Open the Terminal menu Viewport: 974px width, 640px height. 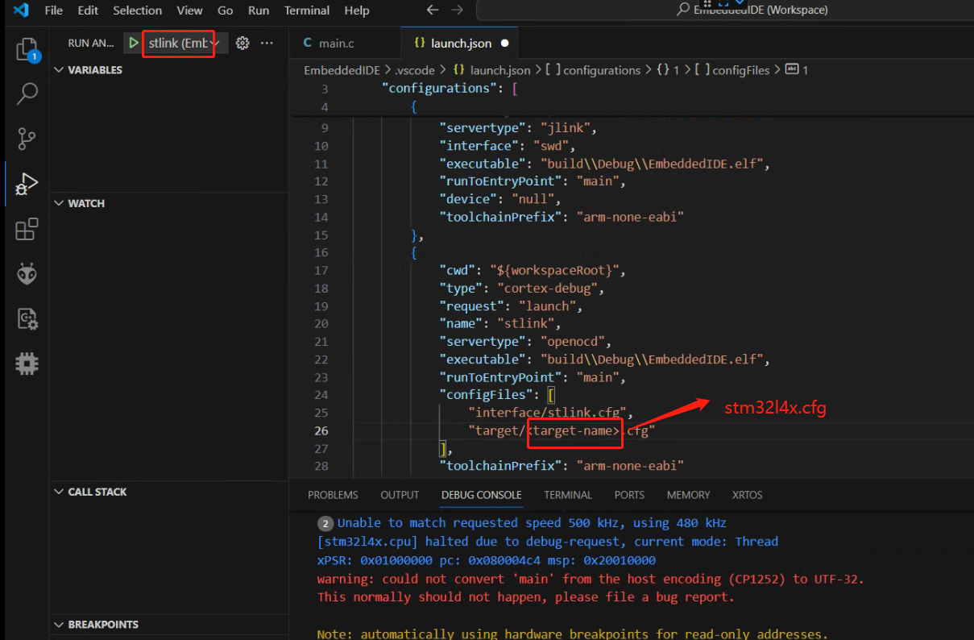307,10
